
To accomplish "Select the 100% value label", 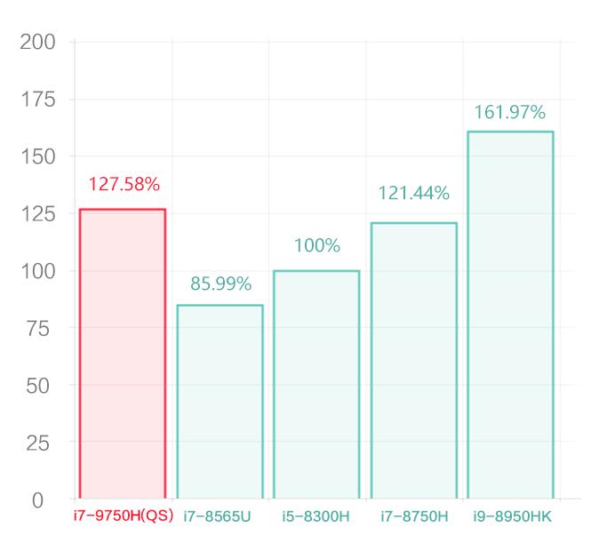I will pos(316,246).
